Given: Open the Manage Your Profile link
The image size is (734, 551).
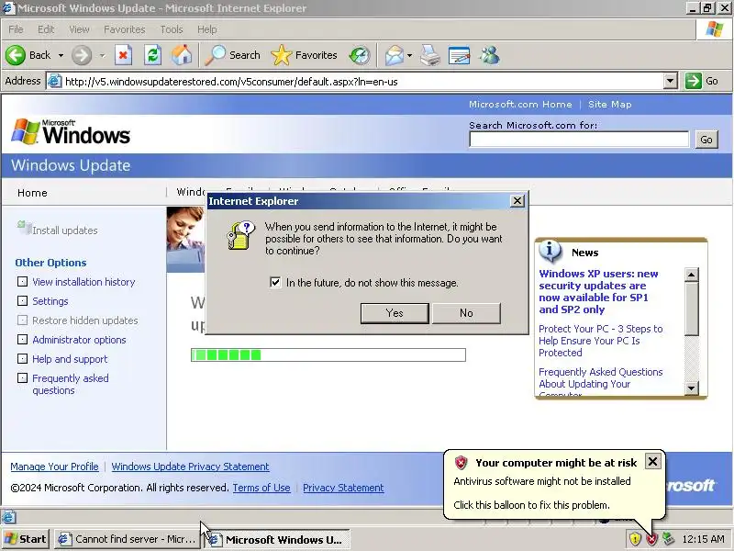Looking at the screenshot, I should [54, 467].
